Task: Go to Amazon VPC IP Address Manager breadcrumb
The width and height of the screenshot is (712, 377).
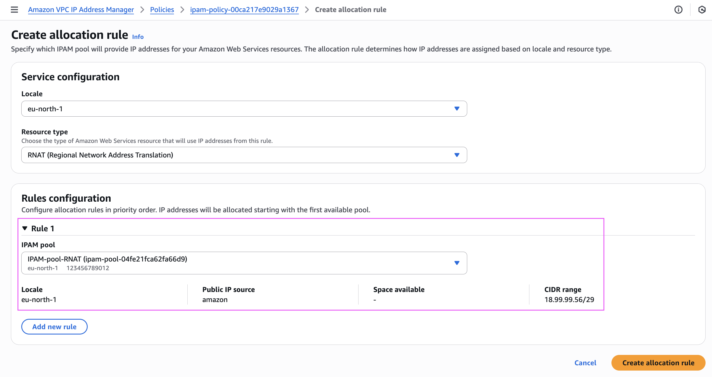Action: pos(81,10)
